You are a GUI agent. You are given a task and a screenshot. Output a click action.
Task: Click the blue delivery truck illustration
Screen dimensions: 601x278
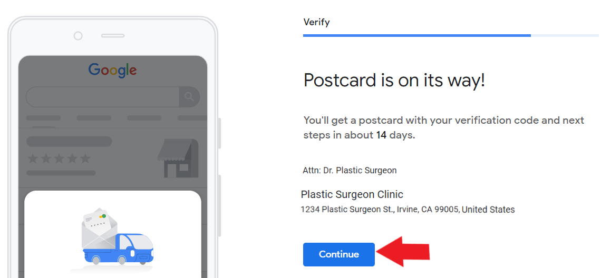pos(119,249)
